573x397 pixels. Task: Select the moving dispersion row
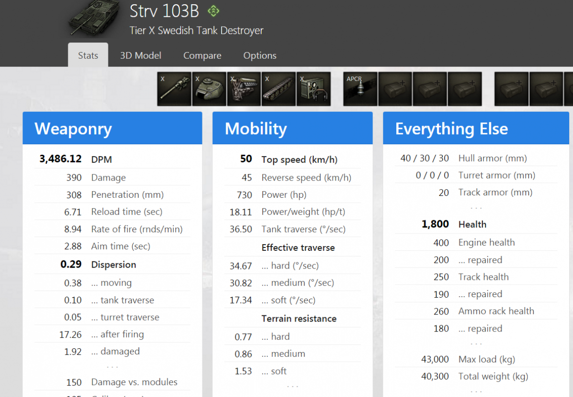tap(112, 283)
